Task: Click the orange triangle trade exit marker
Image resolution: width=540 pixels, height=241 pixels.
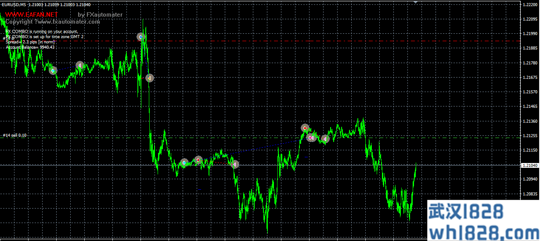Action: tap(149, 78)
